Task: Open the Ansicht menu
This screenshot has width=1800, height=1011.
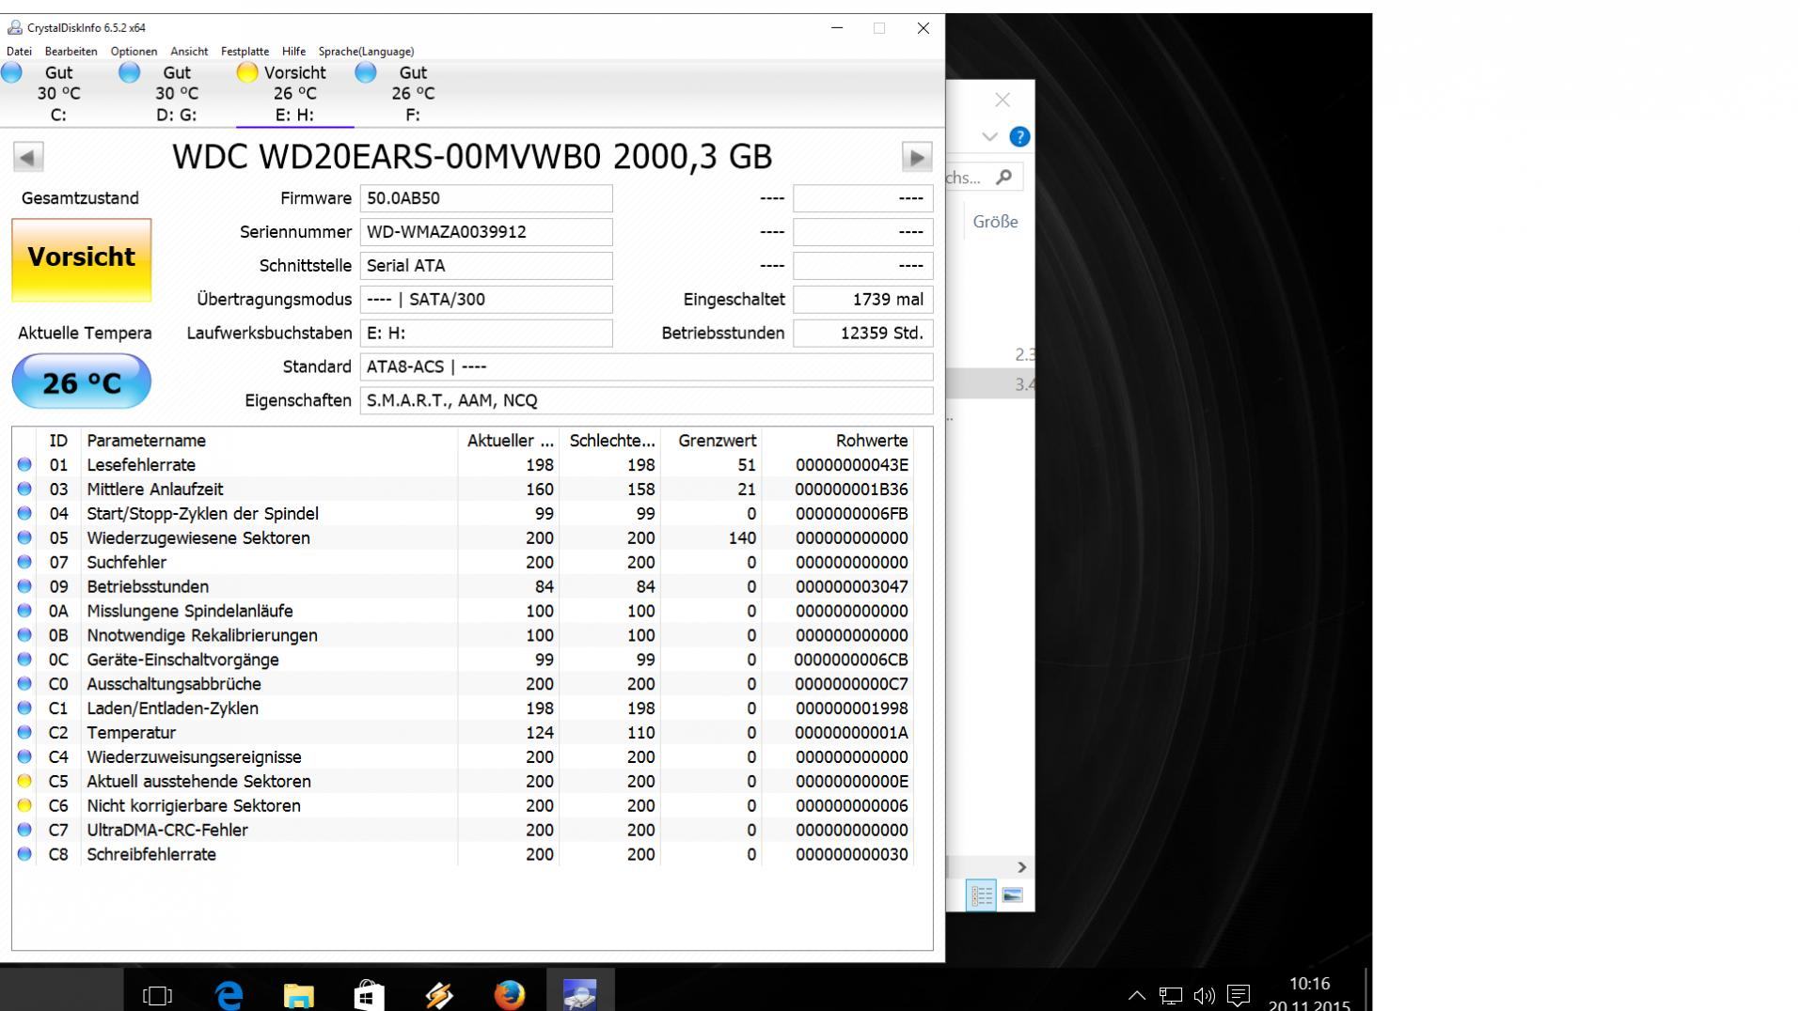Action: pyautogui.click(x=189, y=52)
